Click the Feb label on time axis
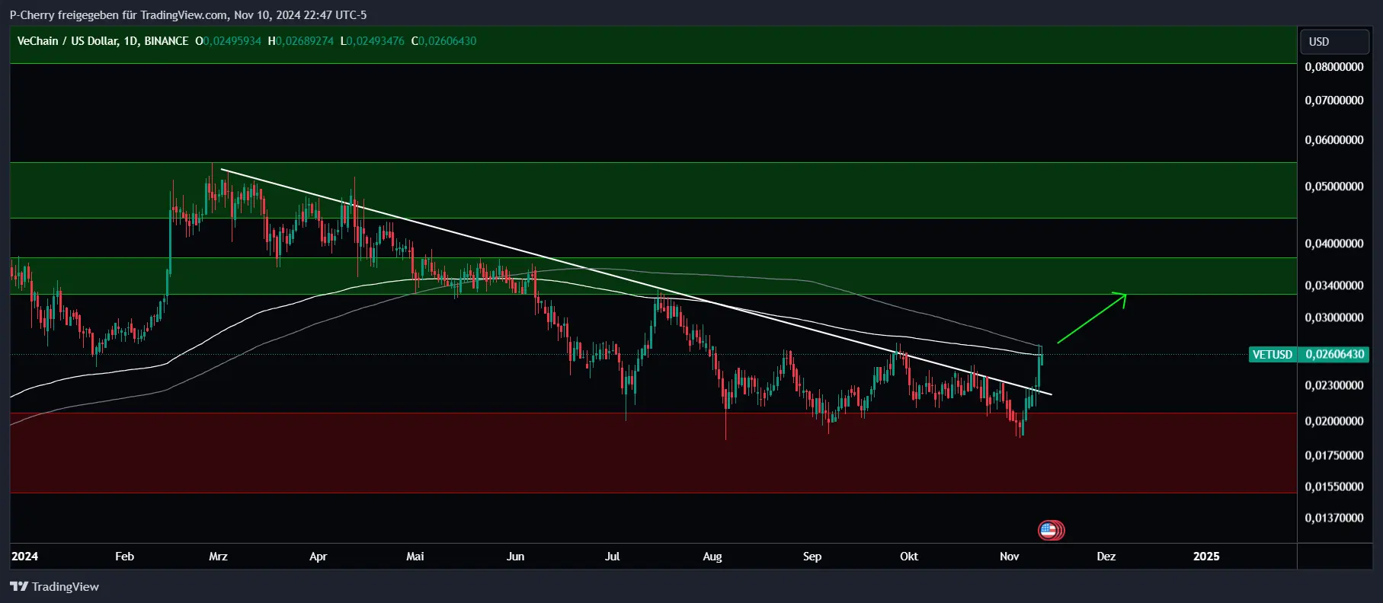 [x=124, y=557]
